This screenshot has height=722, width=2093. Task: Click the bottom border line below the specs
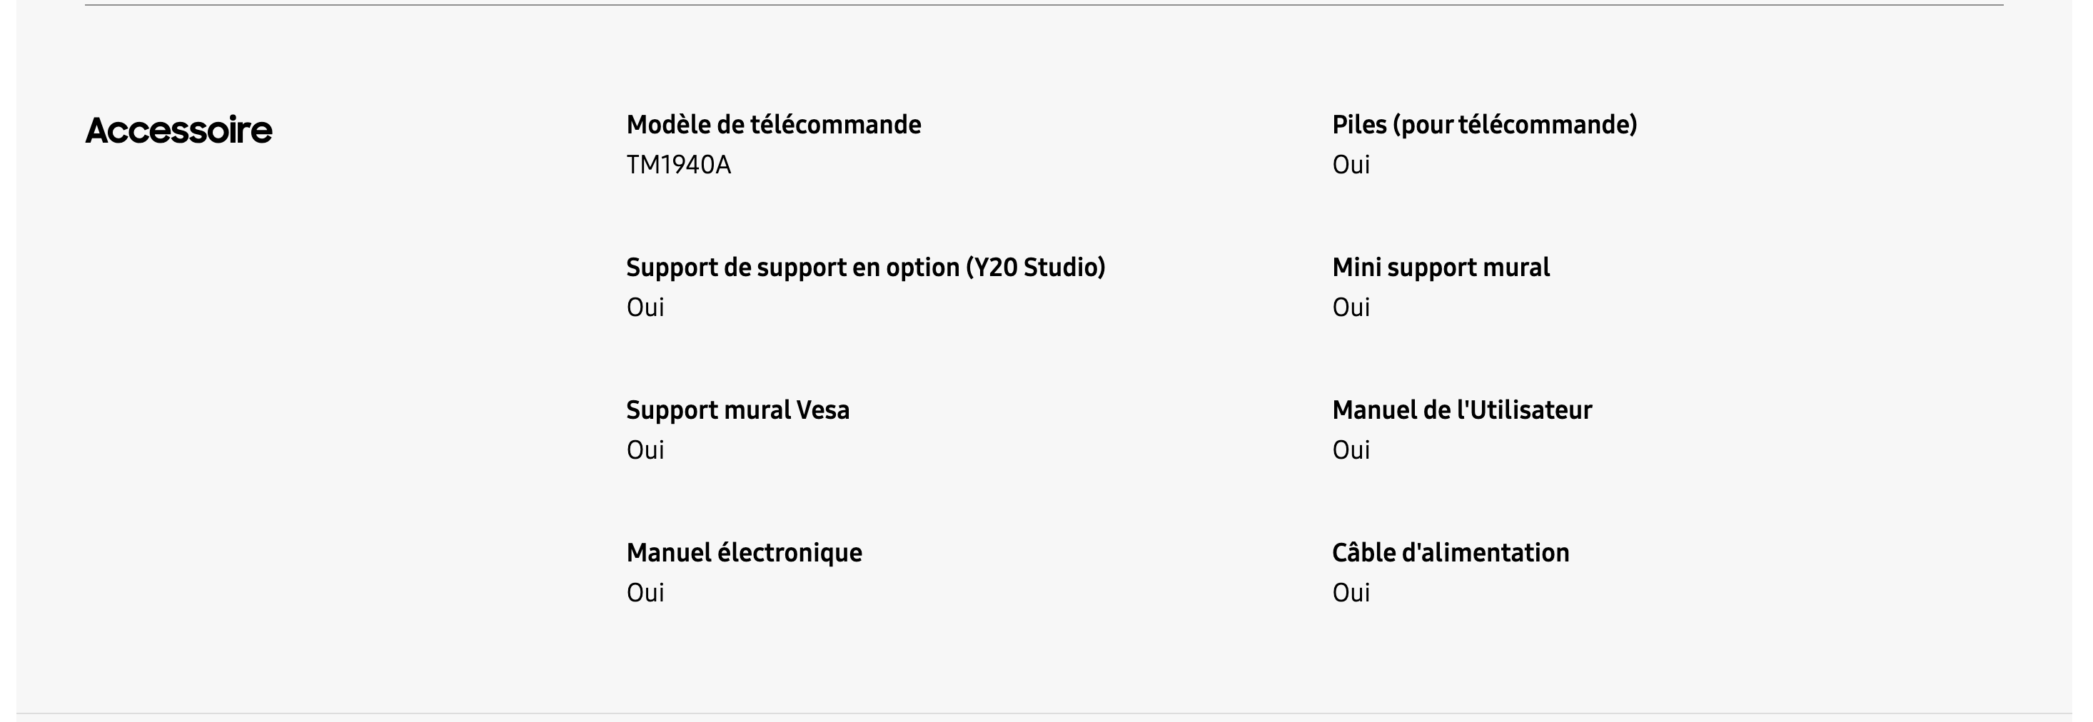point(1043,713)
